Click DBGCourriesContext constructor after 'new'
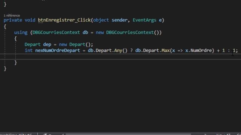 130,33
